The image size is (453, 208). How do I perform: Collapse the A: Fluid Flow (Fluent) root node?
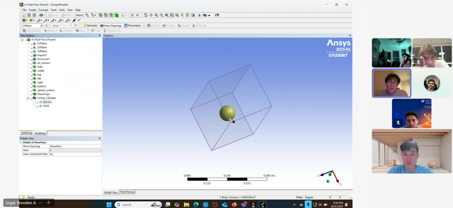[22, 40]
